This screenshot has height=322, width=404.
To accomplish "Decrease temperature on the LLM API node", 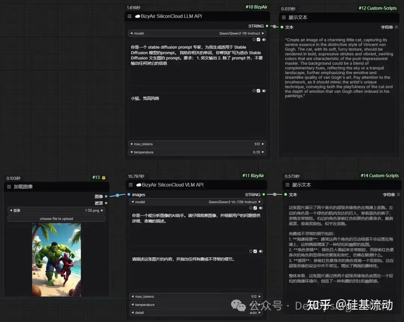I will 131,152.
